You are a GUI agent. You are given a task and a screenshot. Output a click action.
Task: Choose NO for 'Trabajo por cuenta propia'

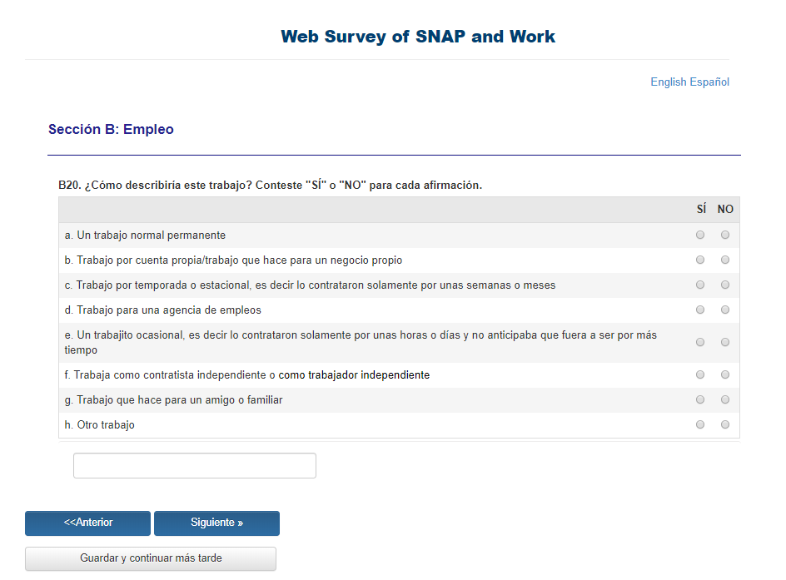pyautogui.click(x=725, y=260)
